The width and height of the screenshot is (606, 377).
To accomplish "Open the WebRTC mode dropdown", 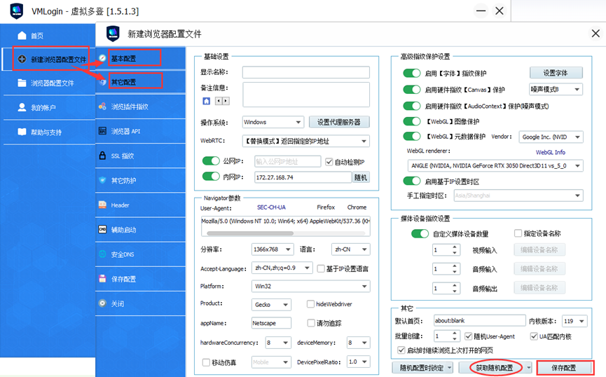I will [305, 141].
